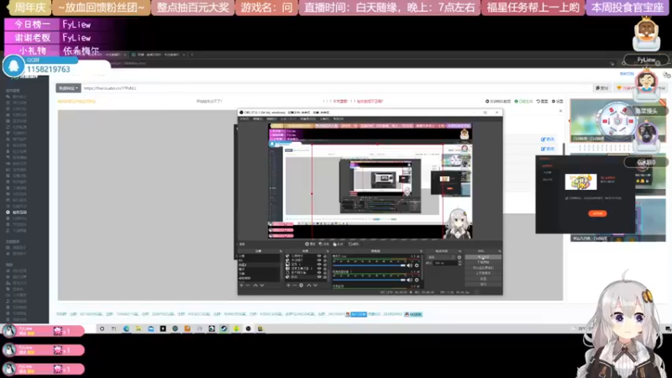Screen dimensions: 672x378
Task: Toggle lock of last source row
Action: pyautogui.click(x=325, y=276)
